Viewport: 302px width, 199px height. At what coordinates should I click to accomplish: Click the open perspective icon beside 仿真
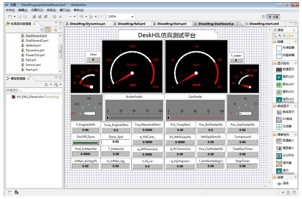tap(264, 17)
